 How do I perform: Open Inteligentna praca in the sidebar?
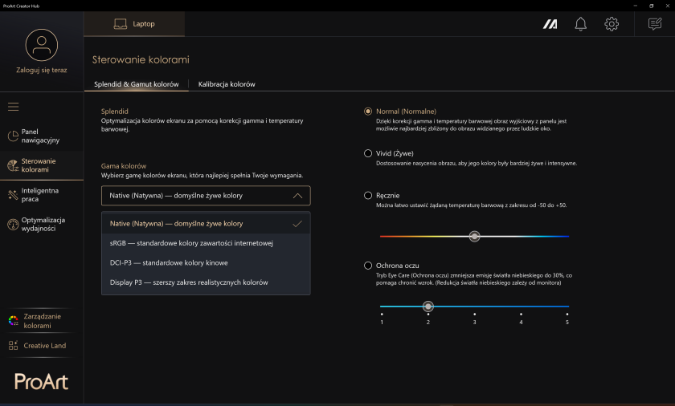tap(38, 195)
